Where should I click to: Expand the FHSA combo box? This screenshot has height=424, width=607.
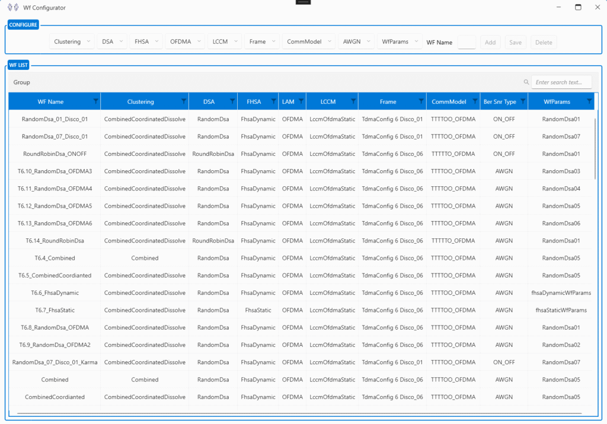tap(146, 42)
